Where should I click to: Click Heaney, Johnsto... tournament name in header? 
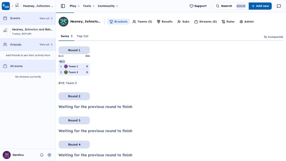85,21
